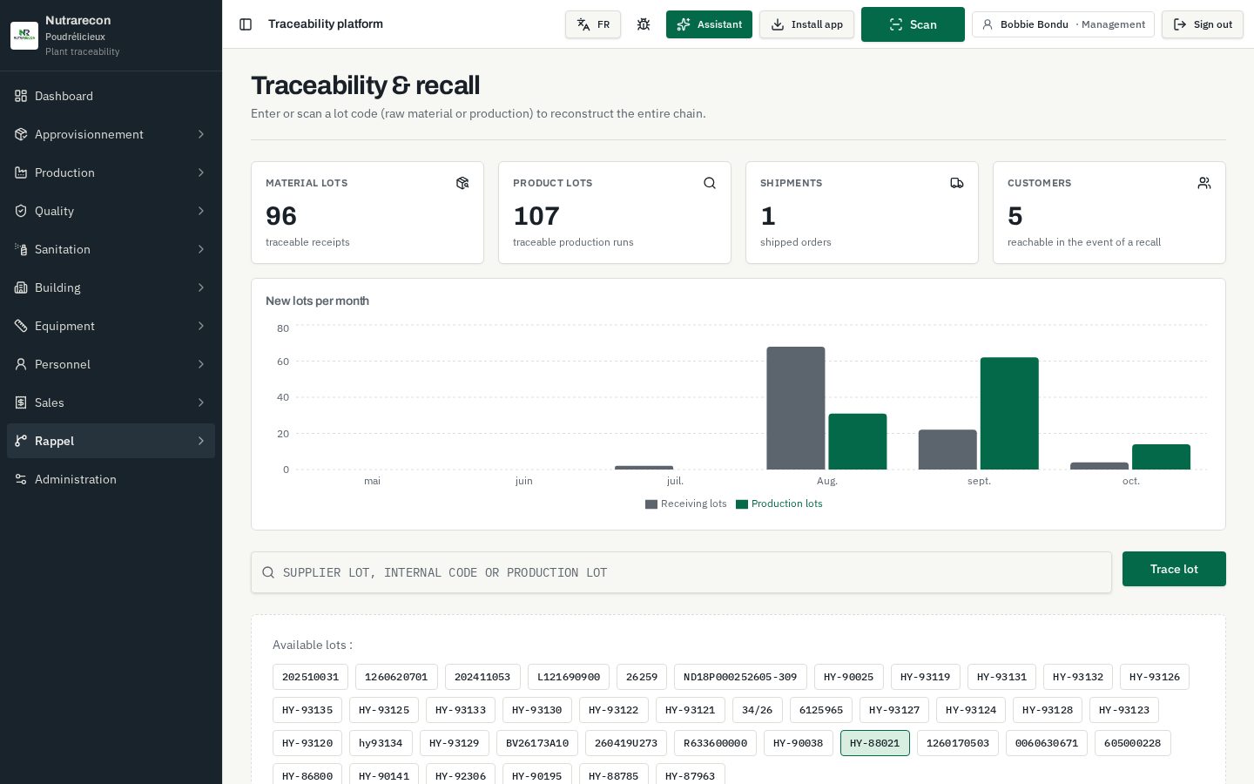The image size is (1254, 784).
Task: Expand the Rappel menu chevron
Action: point(201,441)
